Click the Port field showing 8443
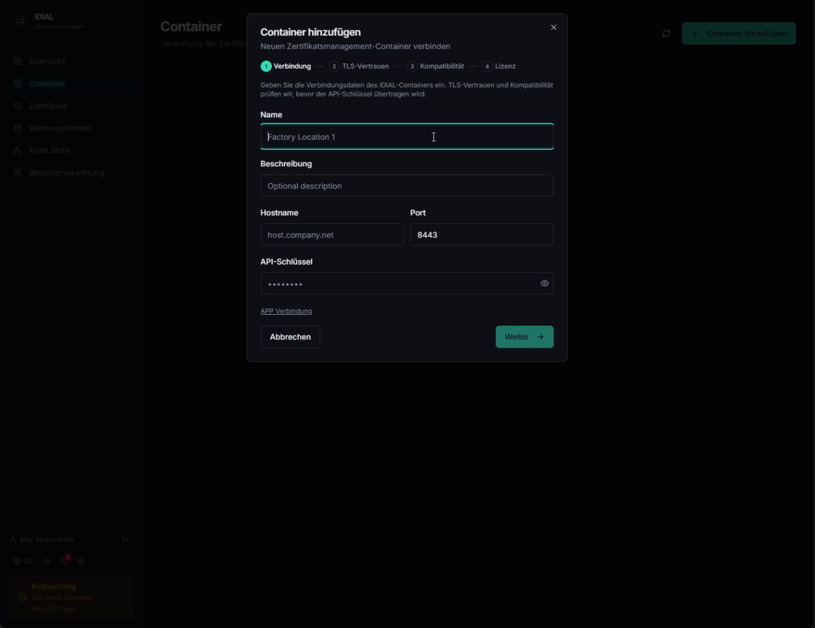The height and width of the screenshot is (628, 815). pos(481,234)
